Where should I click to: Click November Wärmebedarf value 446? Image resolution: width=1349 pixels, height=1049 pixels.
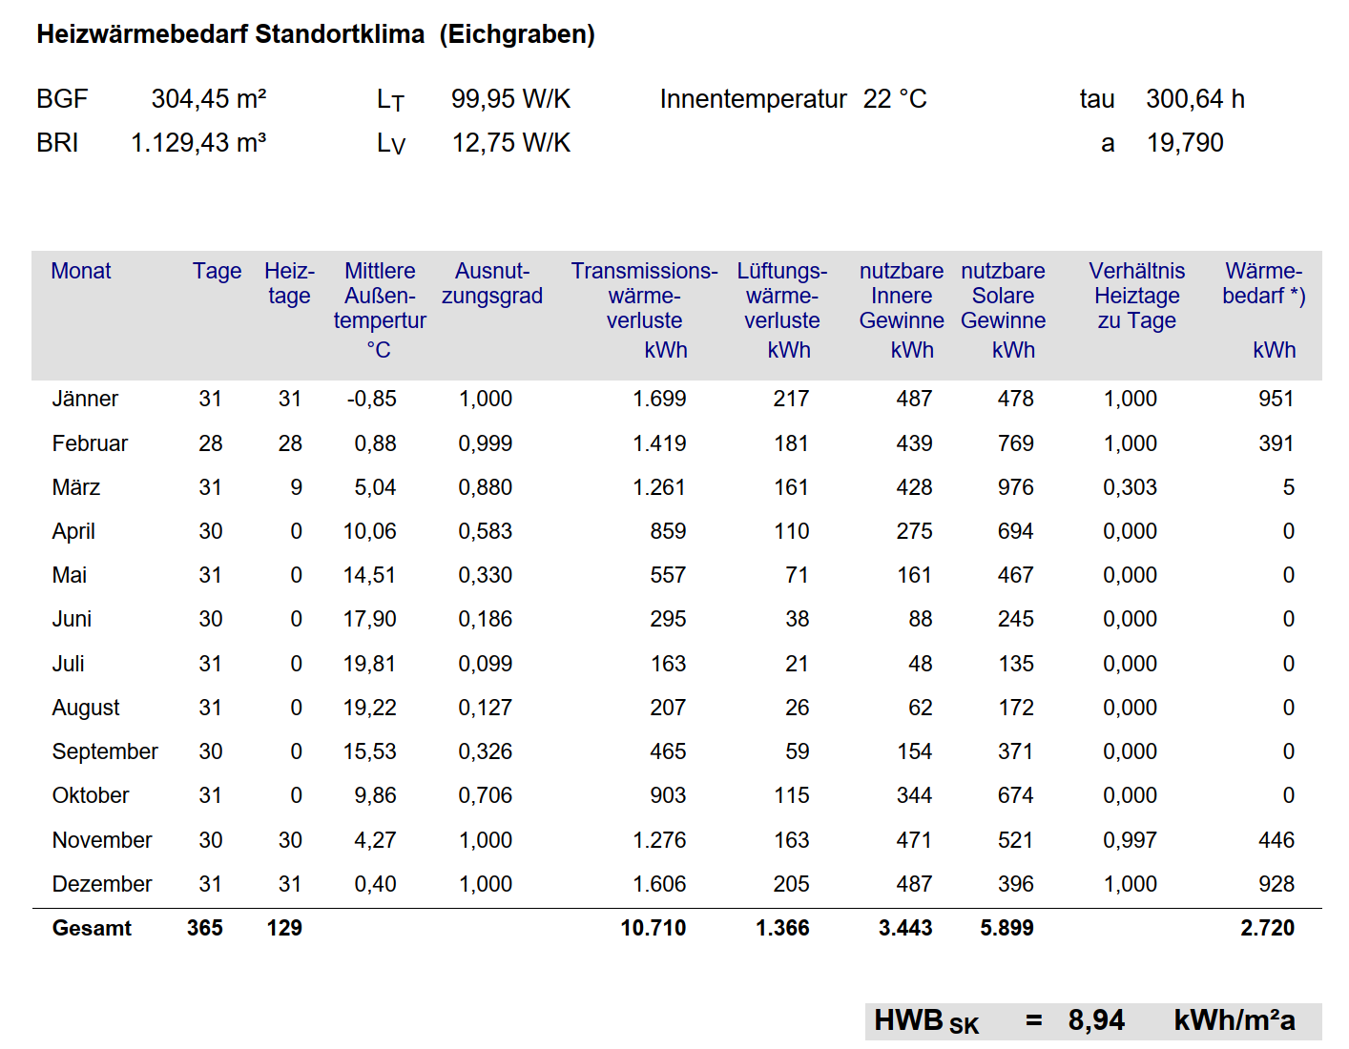click(x=1276, y=840)
